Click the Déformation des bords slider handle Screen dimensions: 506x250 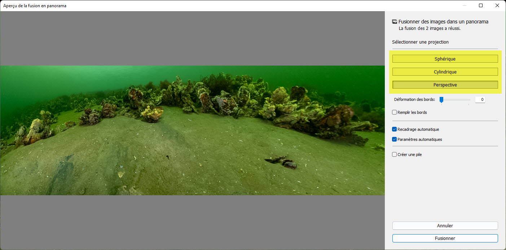pyautogui.click(x=441, y=100)
